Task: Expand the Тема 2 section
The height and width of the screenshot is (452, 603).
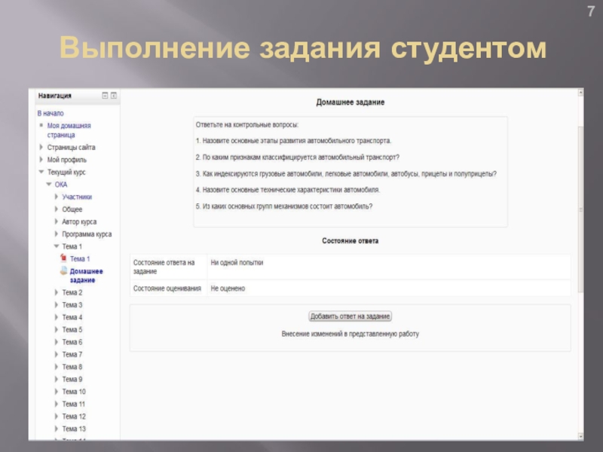Action: [57, 292]
